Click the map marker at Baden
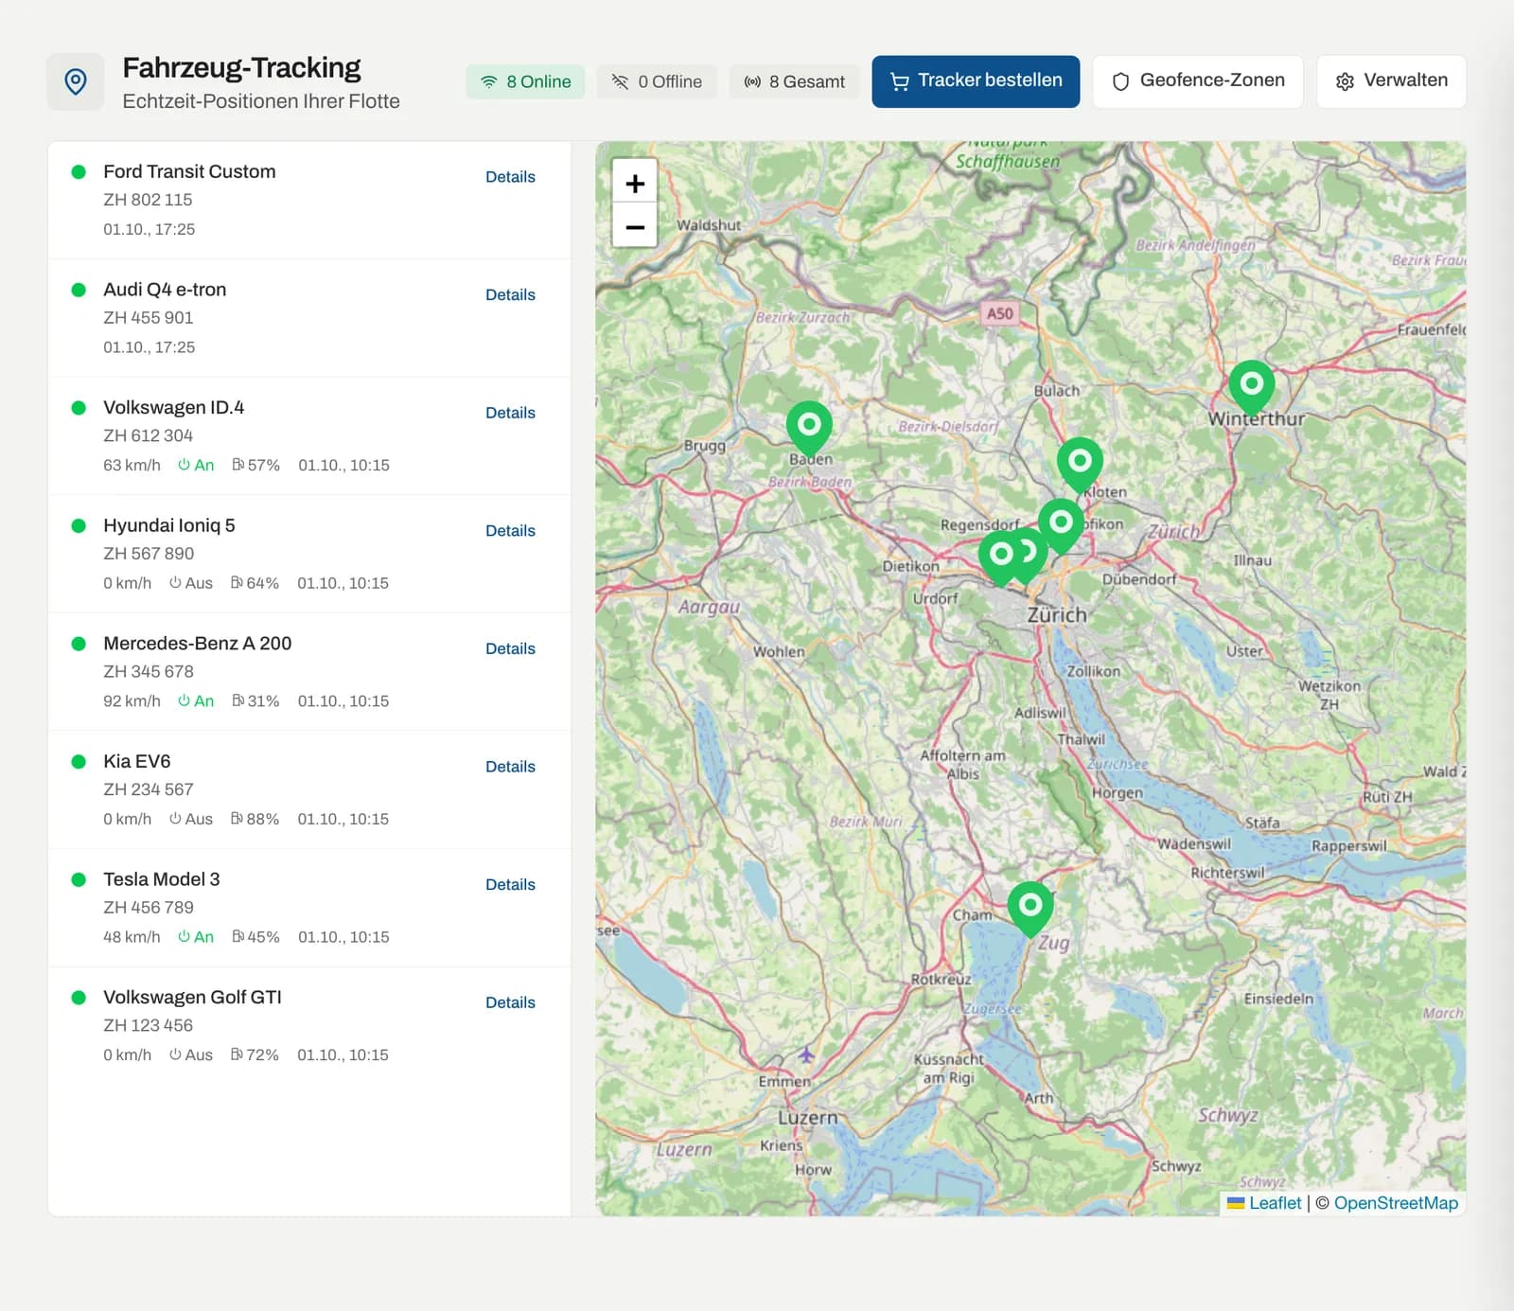Screen dimensions: 1514x1311 click(809, 427)
